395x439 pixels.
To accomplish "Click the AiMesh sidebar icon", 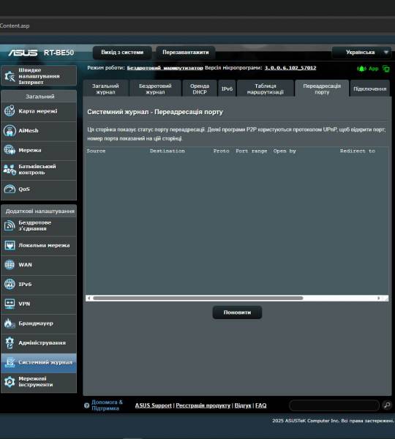I will pos(10,131).
